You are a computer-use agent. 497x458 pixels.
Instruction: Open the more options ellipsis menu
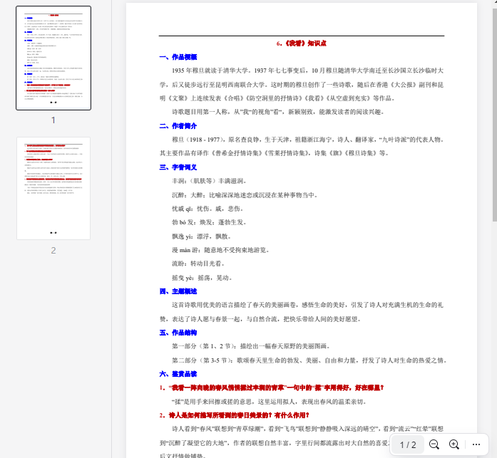pyautogui.click(x=476, y=444)
